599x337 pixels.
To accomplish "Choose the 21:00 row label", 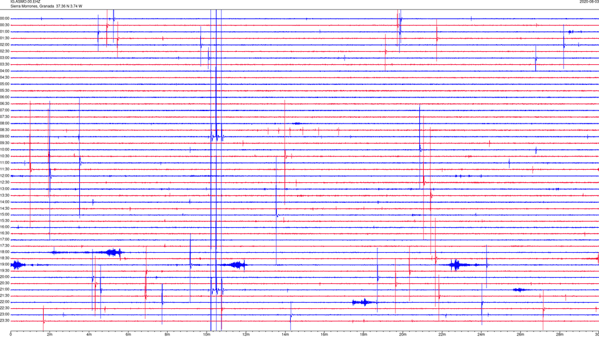I will coord(5,290).
